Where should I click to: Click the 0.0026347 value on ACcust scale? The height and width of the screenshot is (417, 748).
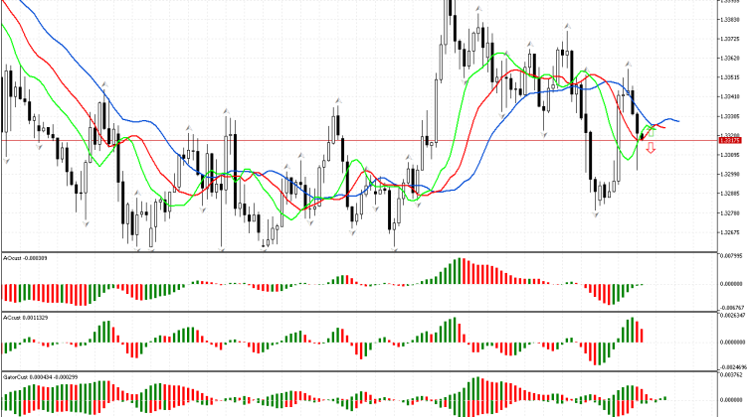point(731,317)
